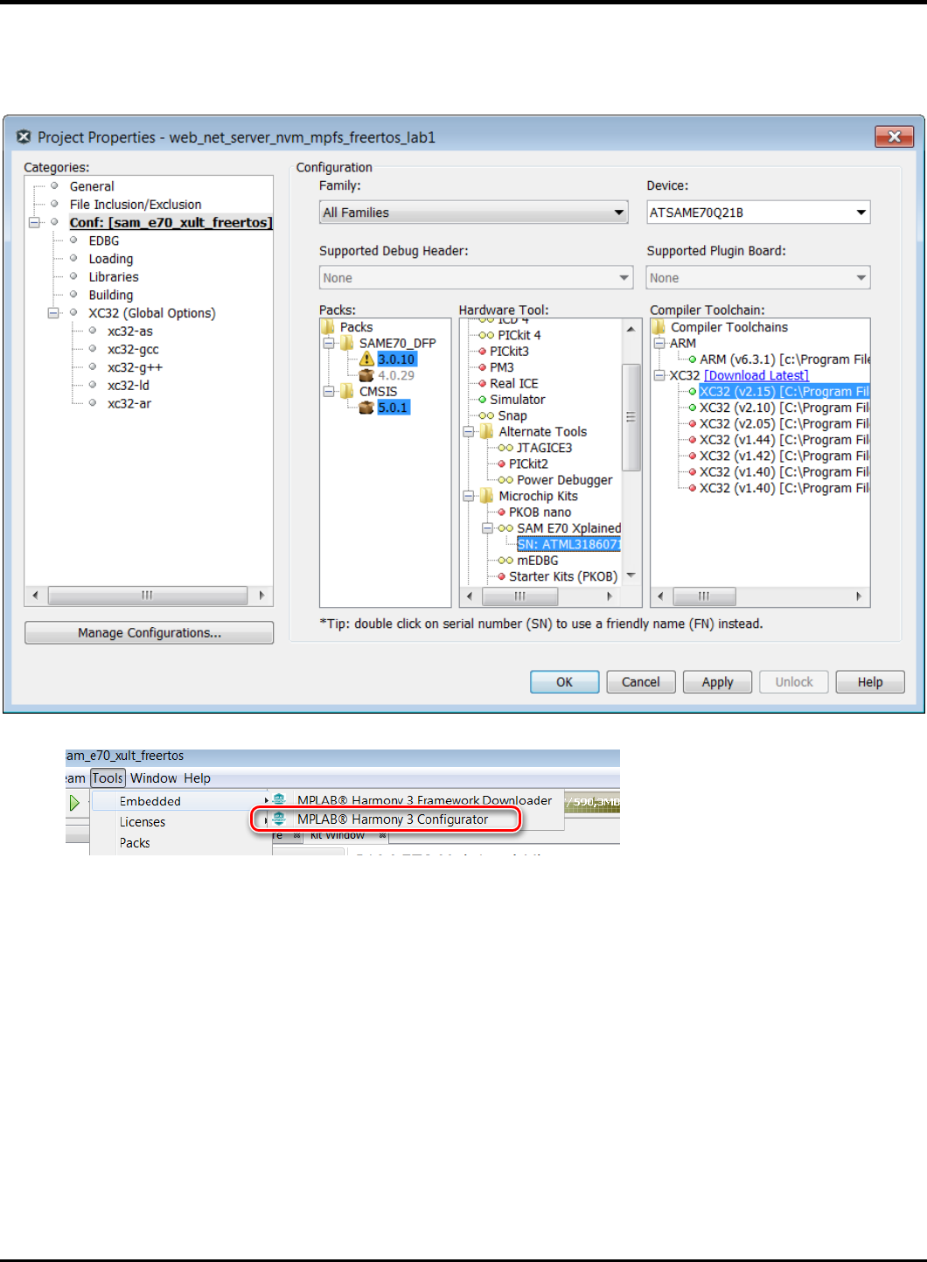
Task: Click the Help button
Action: [x=870, y=682]
